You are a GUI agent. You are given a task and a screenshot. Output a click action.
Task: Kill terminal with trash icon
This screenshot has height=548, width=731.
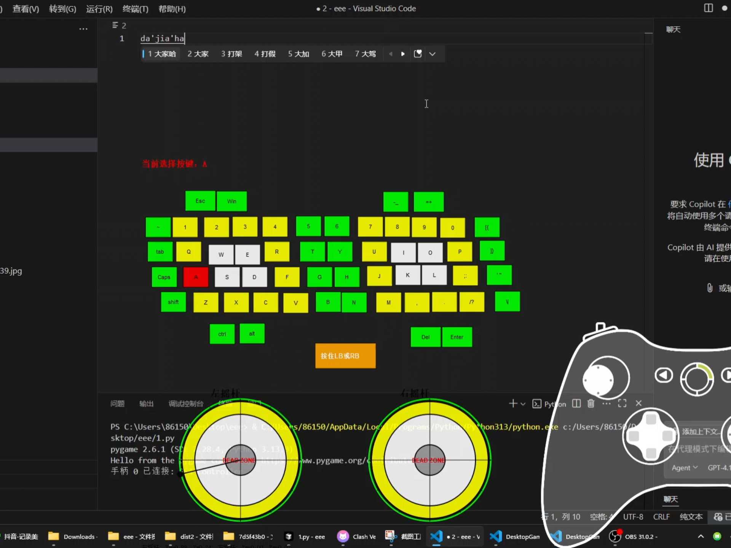pyautogui.click(x=591, y=403)
